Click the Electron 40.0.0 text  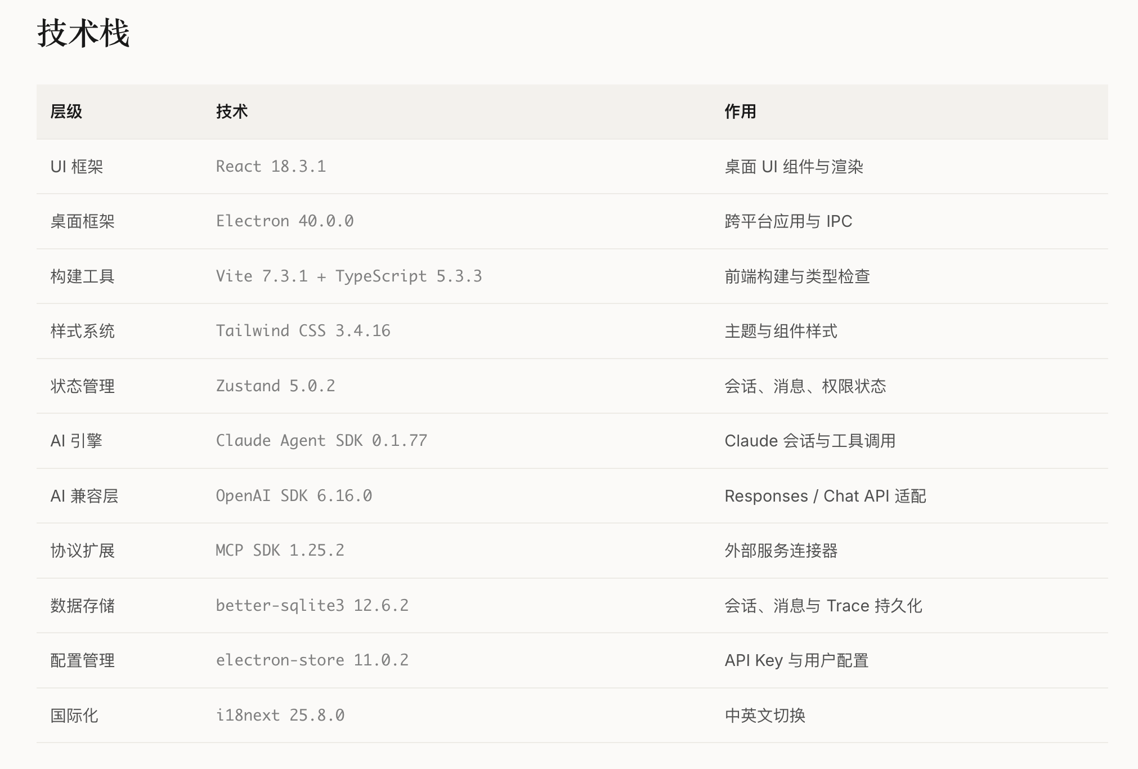(x=285, y=221)
